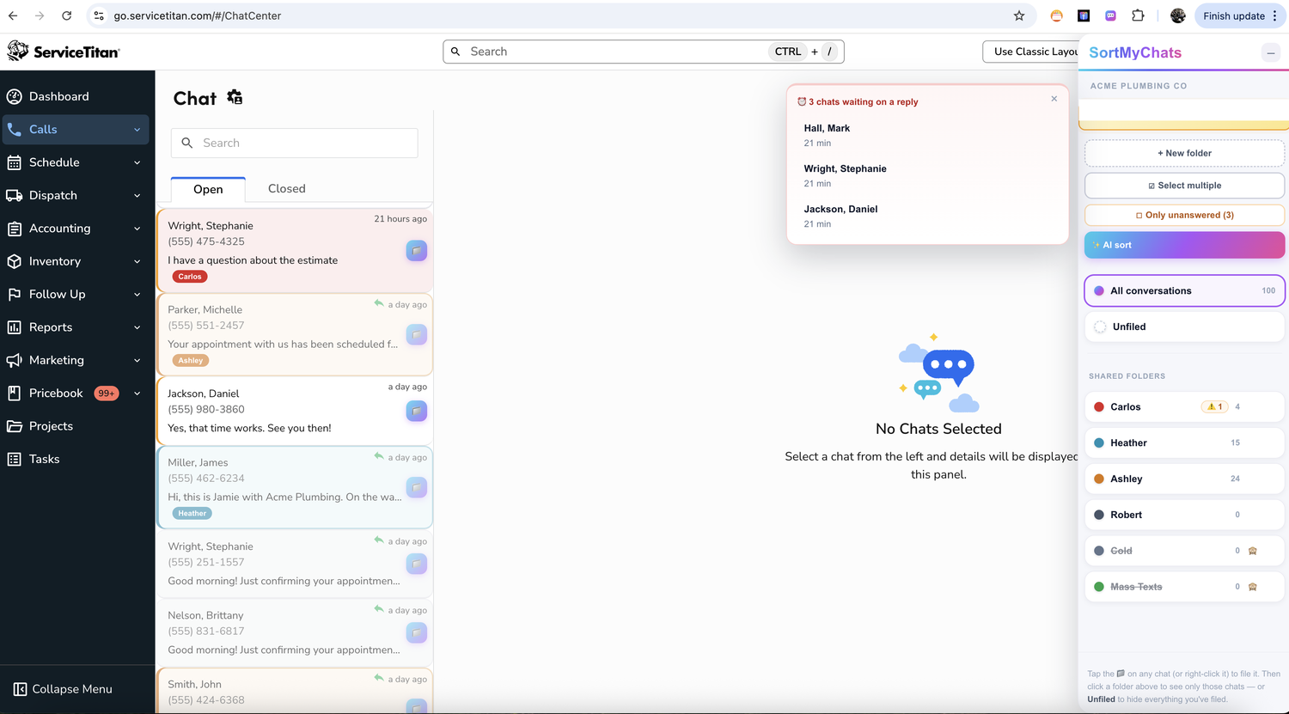Bookmark this page with star icon
Image resolution: width=1289 pixels, height=714 pixels.
tap(1019, 15)
